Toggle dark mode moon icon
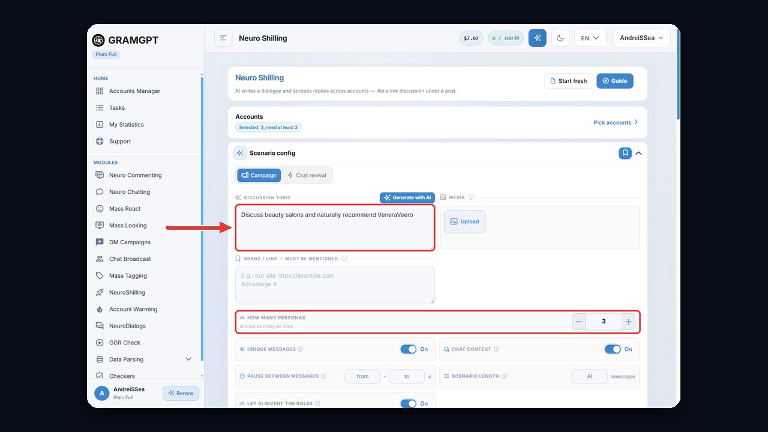 pos(560,38)
